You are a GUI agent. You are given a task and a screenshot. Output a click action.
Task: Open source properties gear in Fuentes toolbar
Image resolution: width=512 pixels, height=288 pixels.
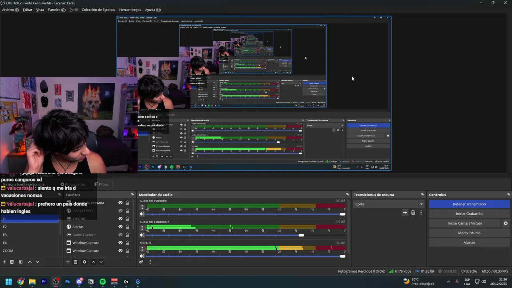[84, 262]
